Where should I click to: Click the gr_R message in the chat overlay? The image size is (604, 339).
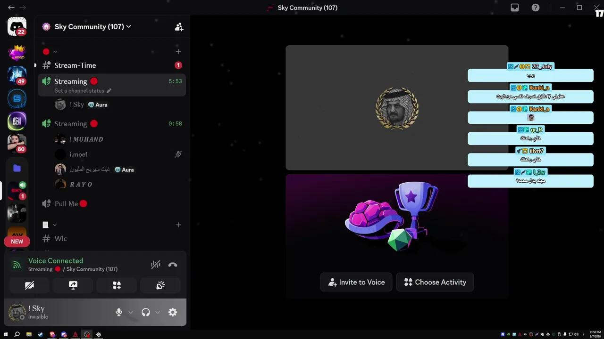(x=530, y=138)
